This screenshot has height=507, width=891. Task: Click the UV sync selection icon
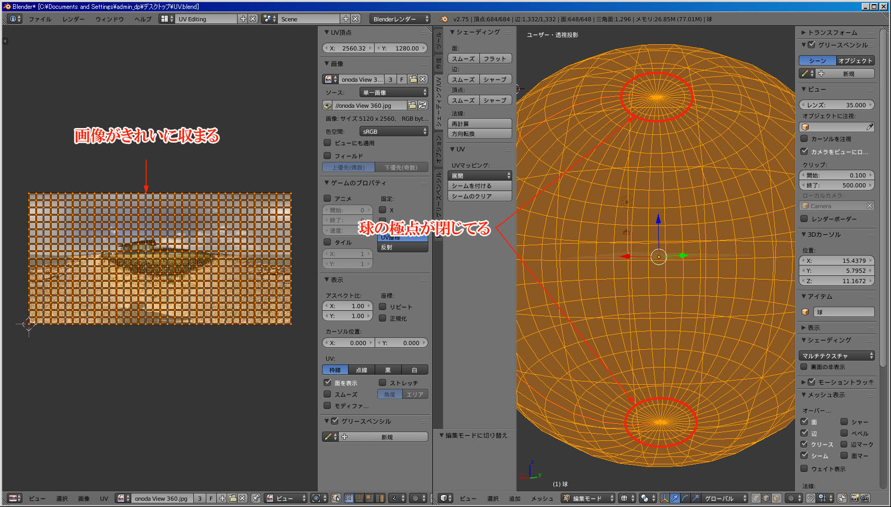click(336, 498)
